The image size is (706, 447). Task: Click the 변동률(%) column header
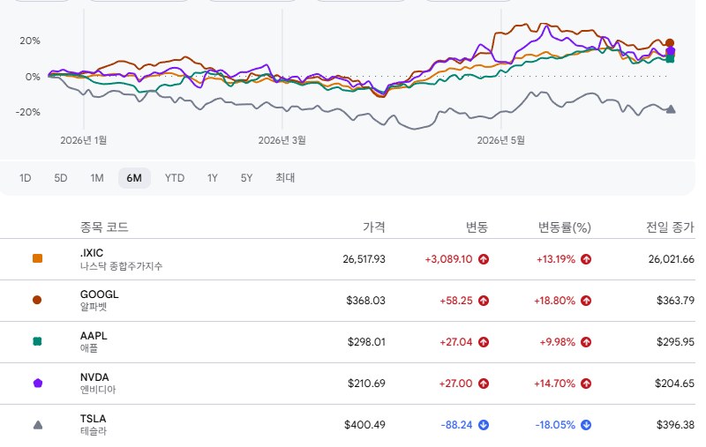[565, 227]
